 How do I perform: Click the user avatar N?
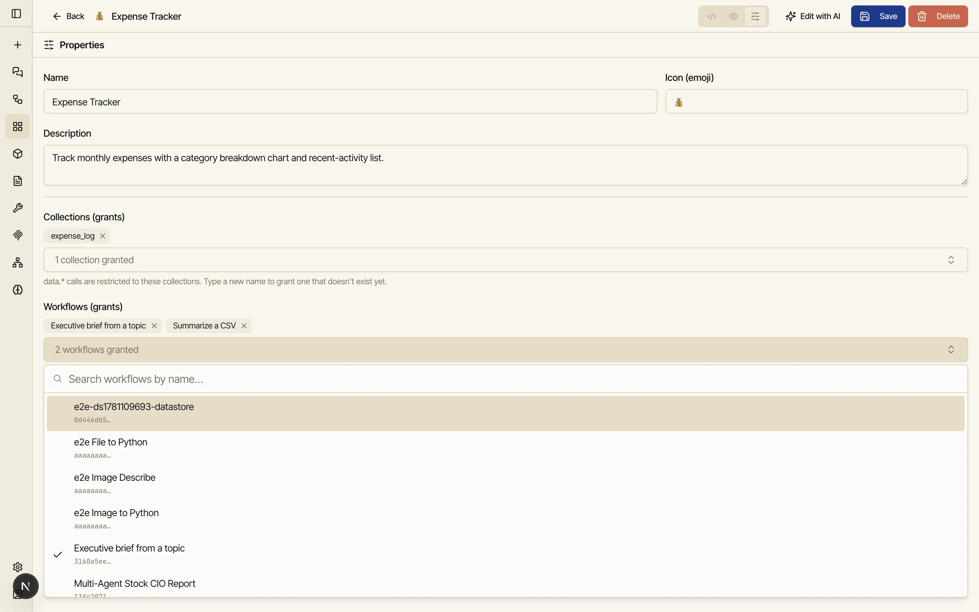[x=25, y=586]
